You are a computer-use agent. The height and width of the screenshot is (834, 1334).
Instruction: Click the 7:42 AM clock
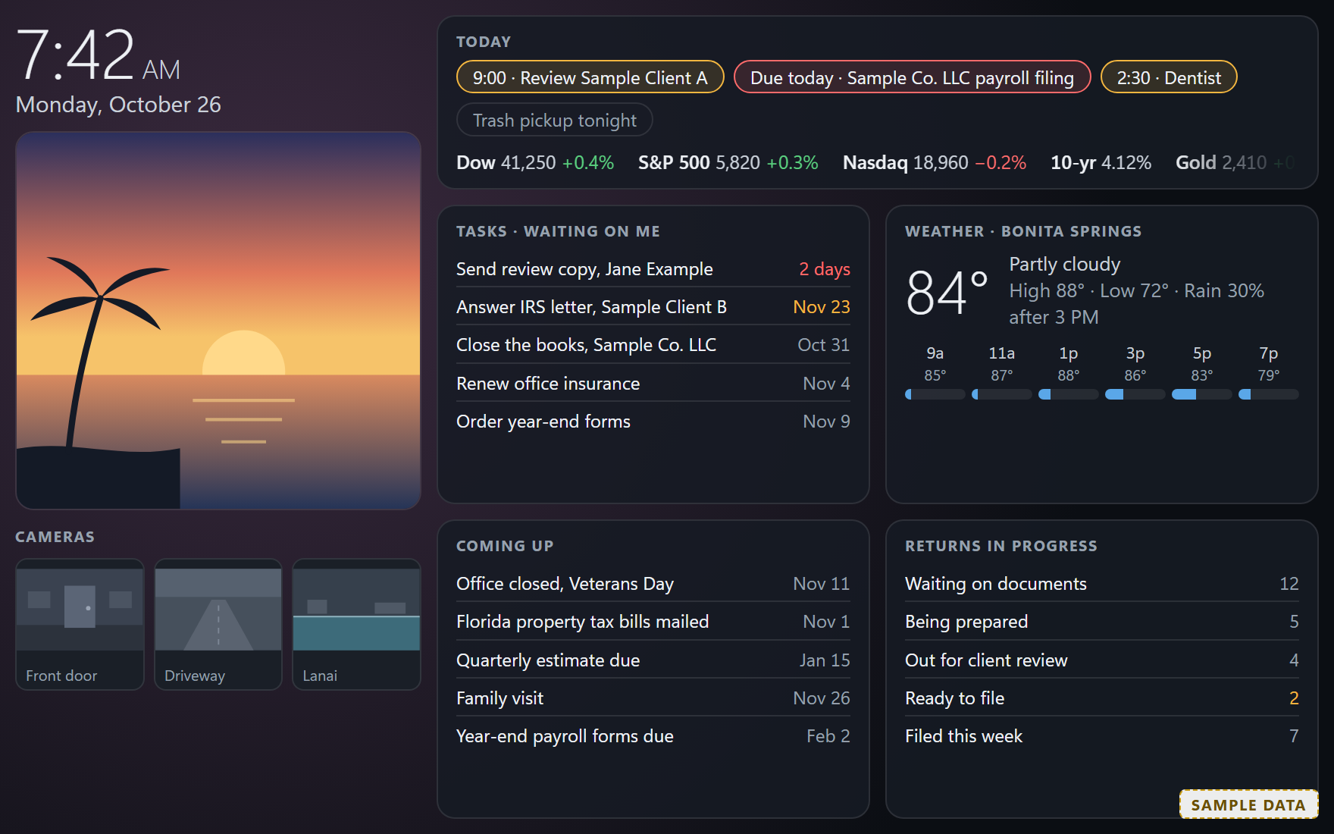pyautogui.click(x=99, y=55)
